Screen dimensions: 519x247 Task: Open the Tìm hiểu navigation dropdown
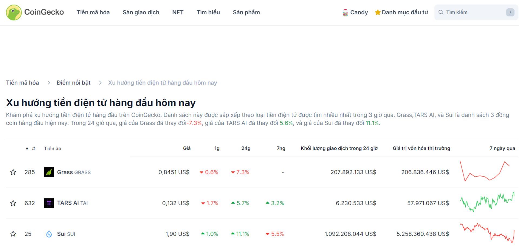click(208, 12)
